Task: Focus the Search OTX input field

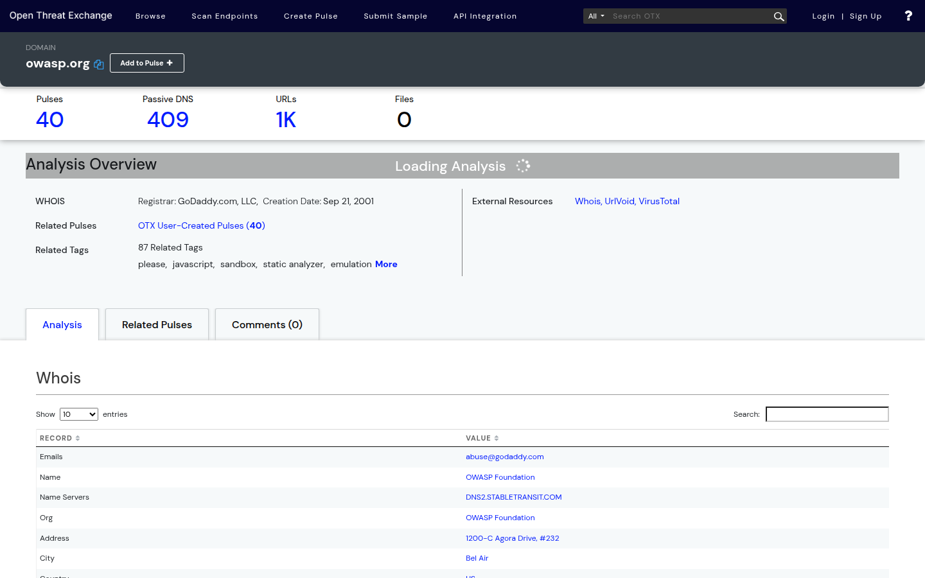Action: click(x=690, y=16)
